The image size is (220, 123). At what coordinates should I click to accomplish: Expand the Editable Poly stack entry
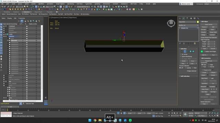point(180,28)
